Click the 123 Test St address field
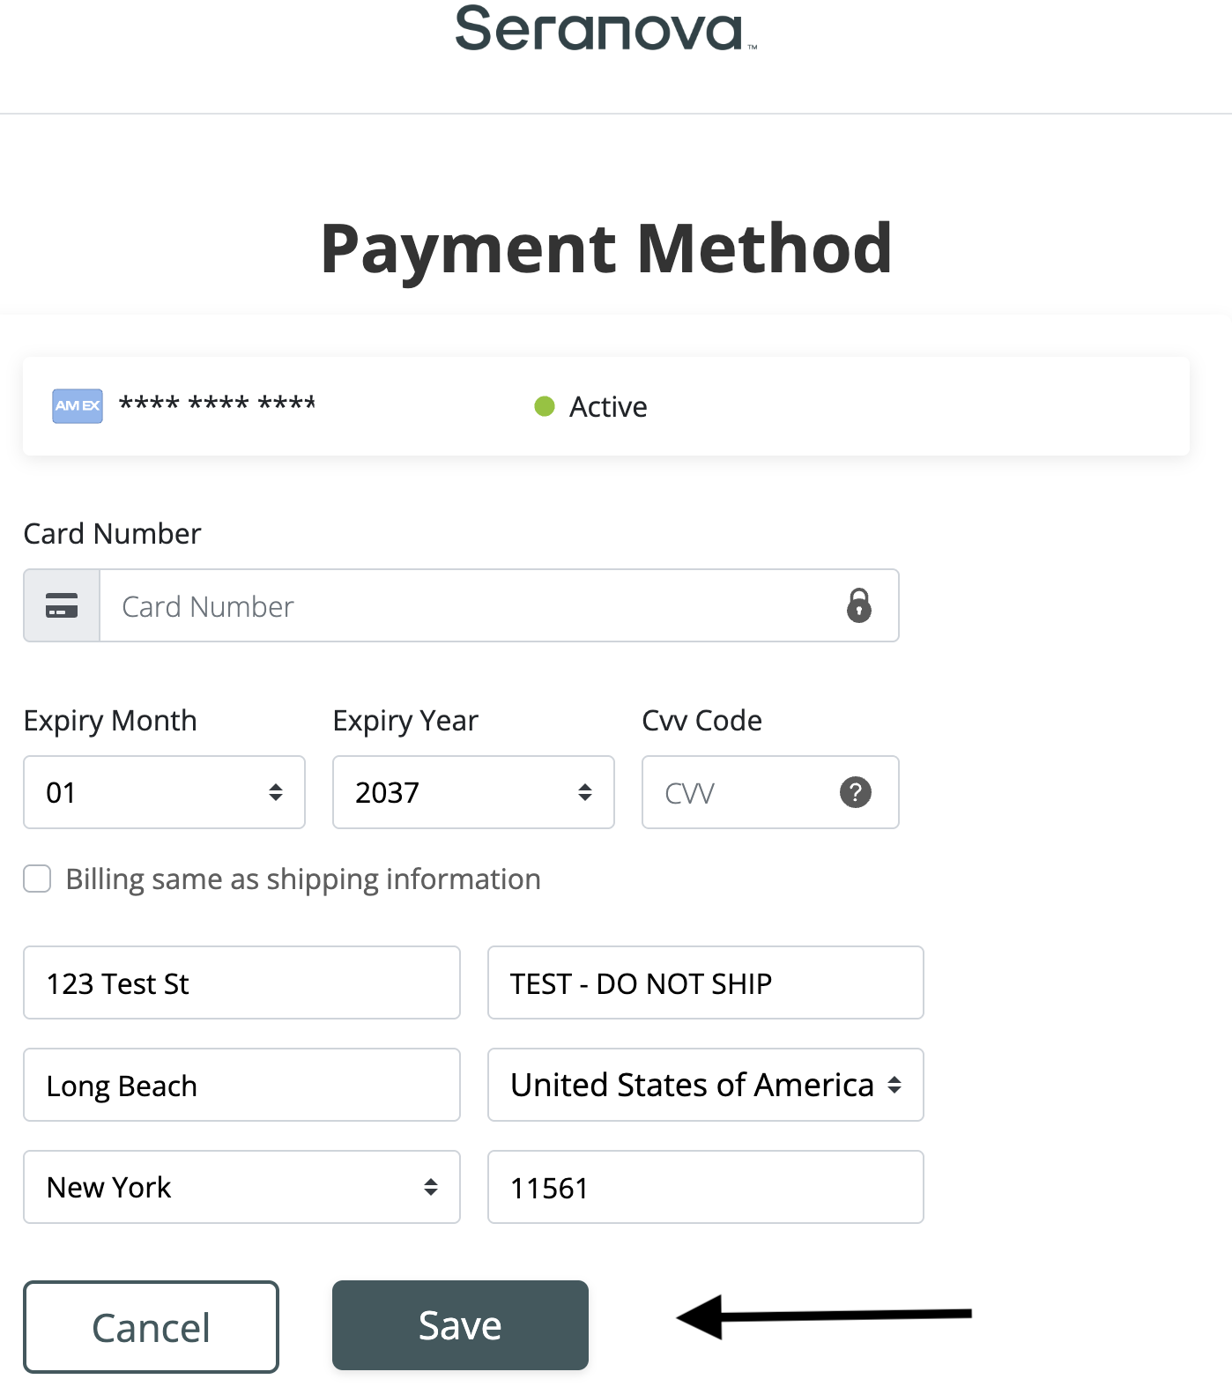1232x1394 pixels. tap(241, 982)
